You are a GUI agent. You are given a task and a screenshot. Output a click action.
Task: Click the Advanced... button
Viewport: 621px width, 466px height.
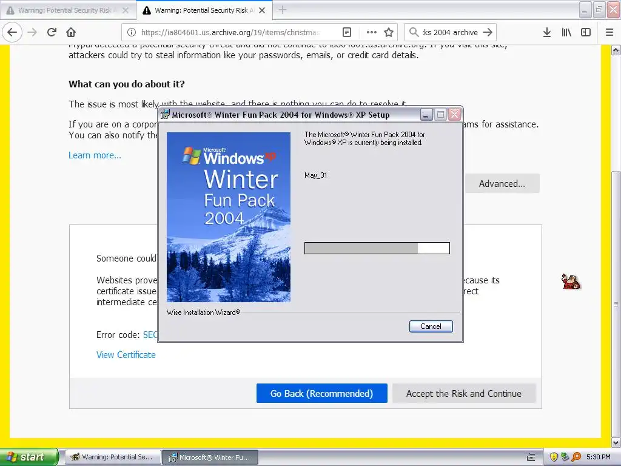pyautogui.click(x=502, y=183)
